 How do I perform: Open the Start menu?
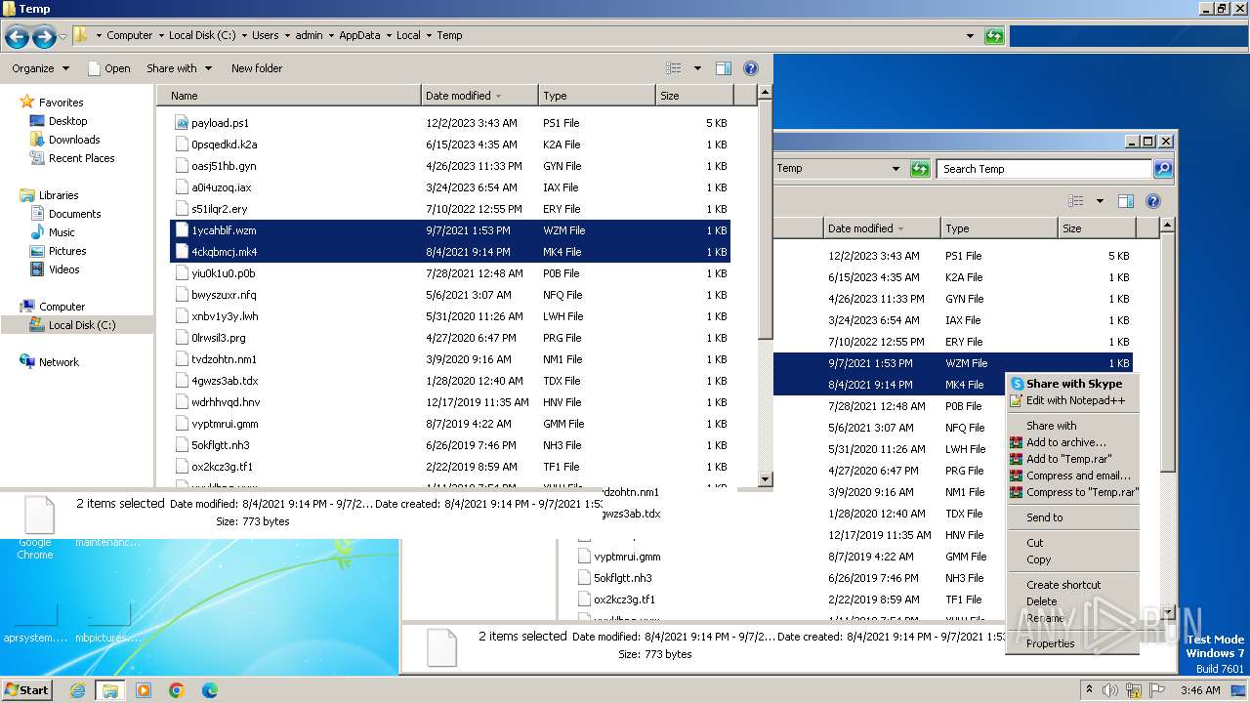pyautogui.click(x=27, y=689)
